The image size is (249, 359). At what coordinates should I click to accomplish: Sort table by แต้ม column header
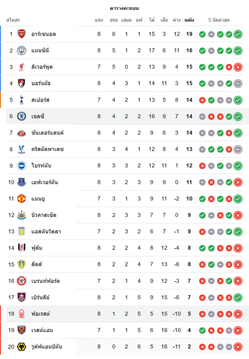(x=189, y=20)
